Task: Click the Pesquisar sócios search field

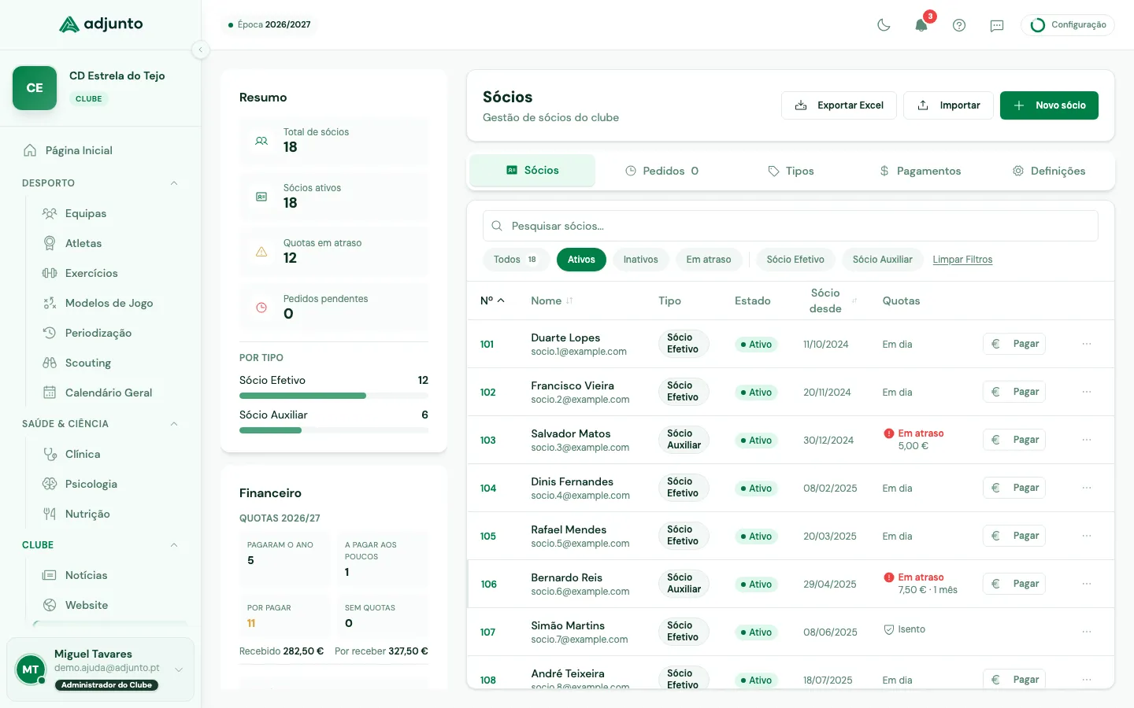Action: [x=791, y=226]
